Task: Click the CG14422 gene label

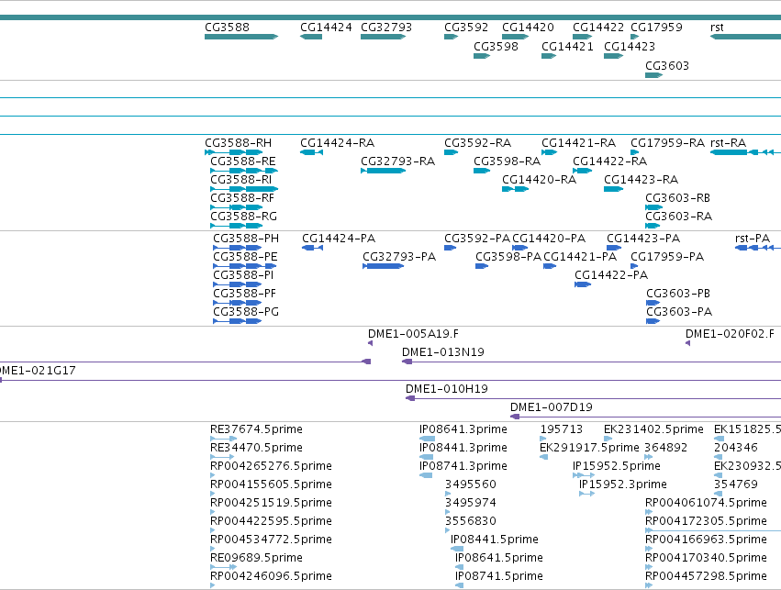Action: click(598, 27)
